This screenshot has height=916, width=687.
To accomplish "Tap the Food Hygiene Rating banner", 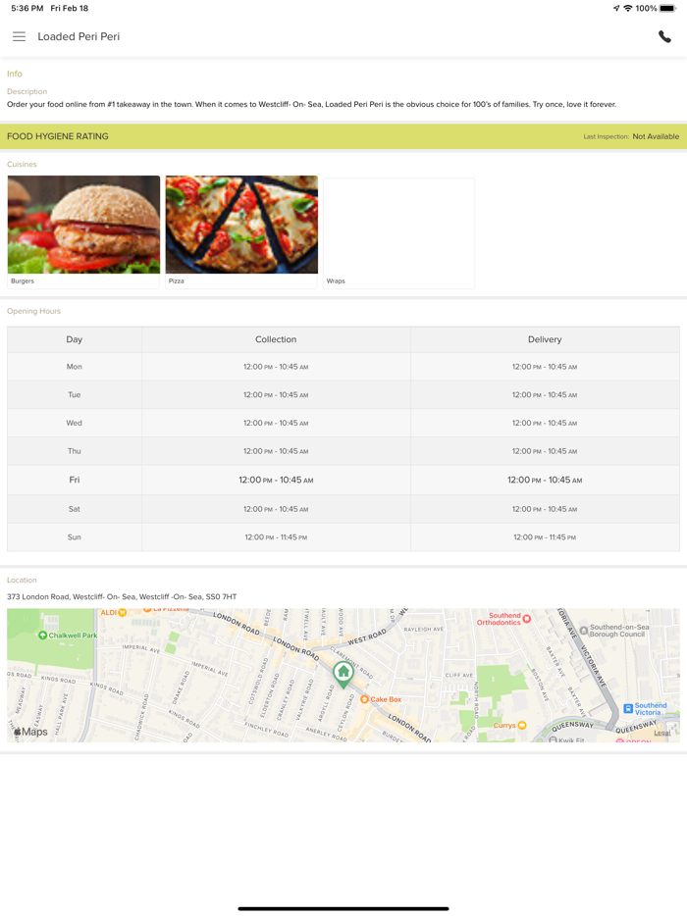I will point(343,136).
